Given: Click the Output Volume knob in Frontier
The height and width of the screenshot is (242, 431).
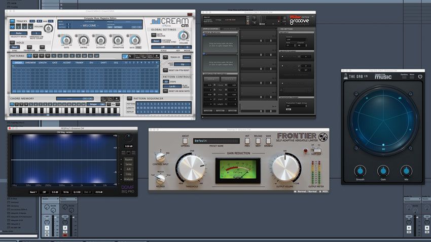Looking at the screenshot, I should coord(285,168).
